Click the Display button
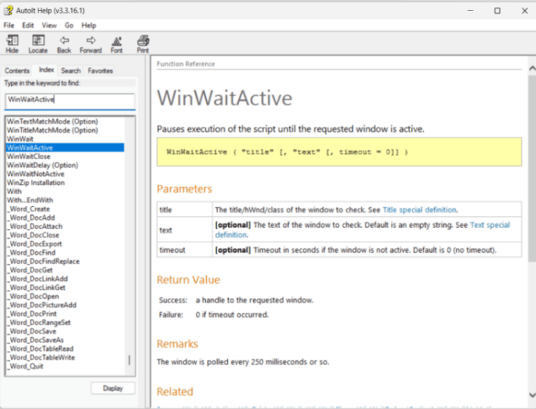 113,388
